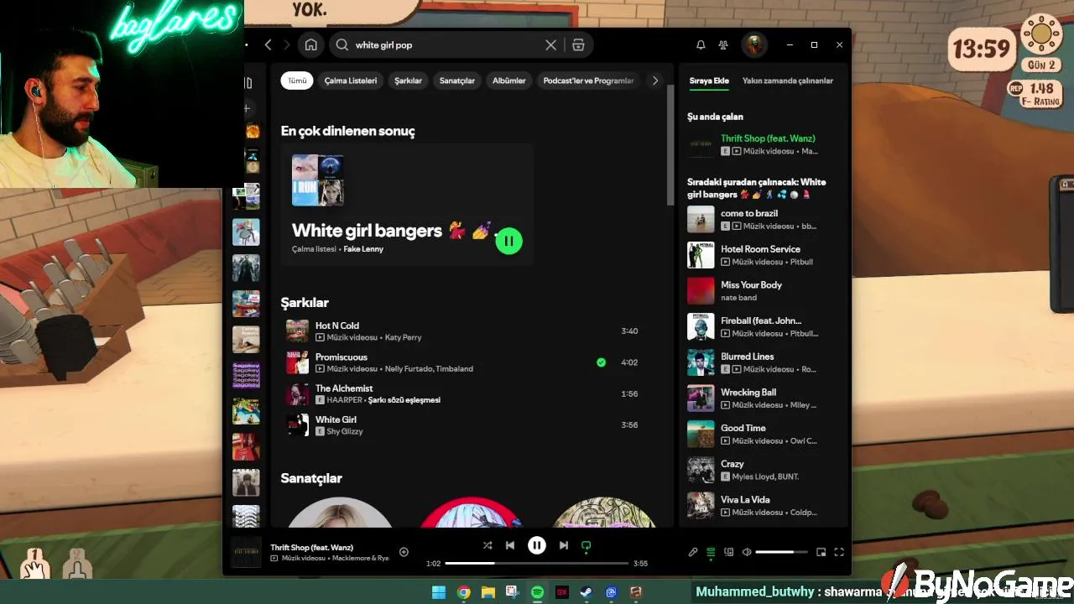
Task: Select The Alchemist song row
Action: point(461,393)
